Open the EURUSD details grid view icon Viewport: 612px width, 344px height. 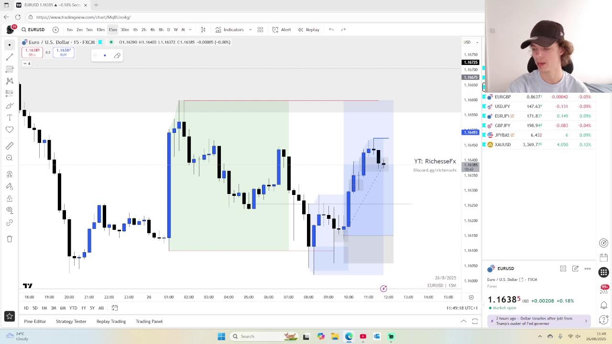[563, 269]
